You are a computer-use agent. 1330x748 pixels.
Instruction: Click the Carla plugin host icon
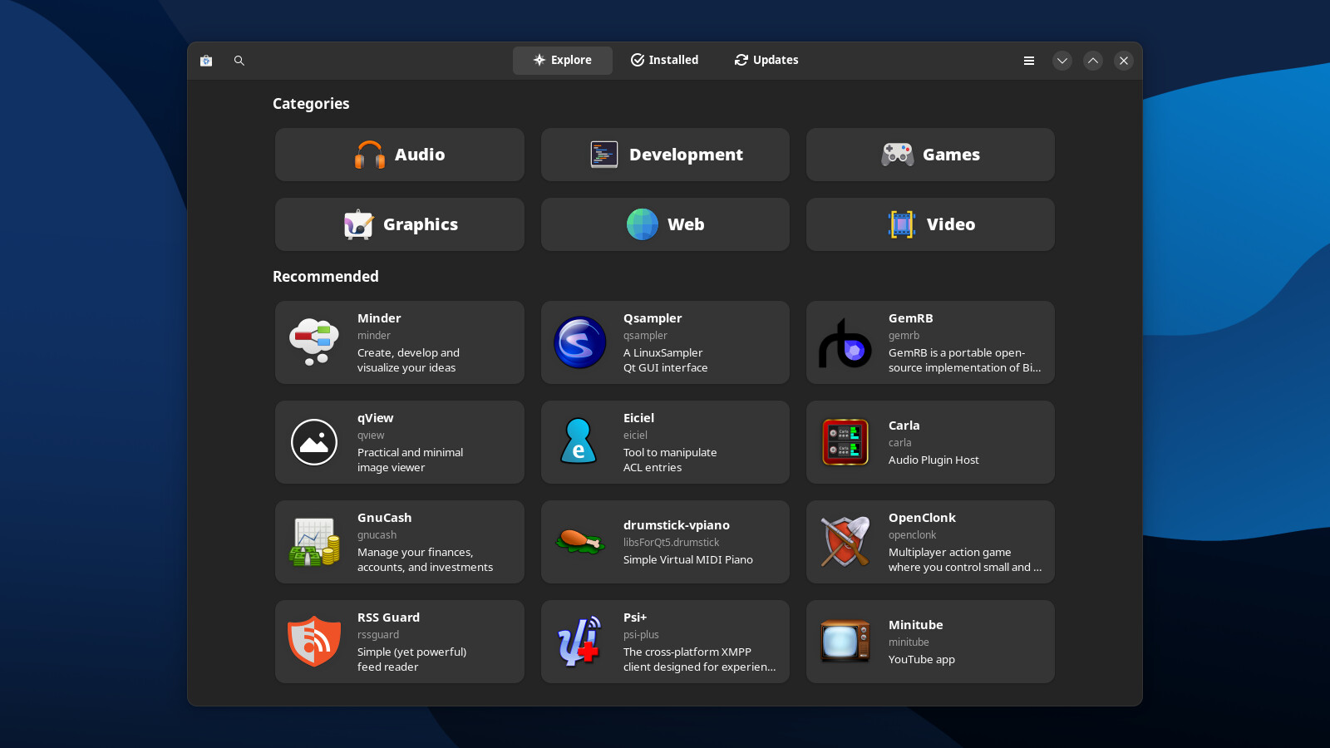coord(845,442)
